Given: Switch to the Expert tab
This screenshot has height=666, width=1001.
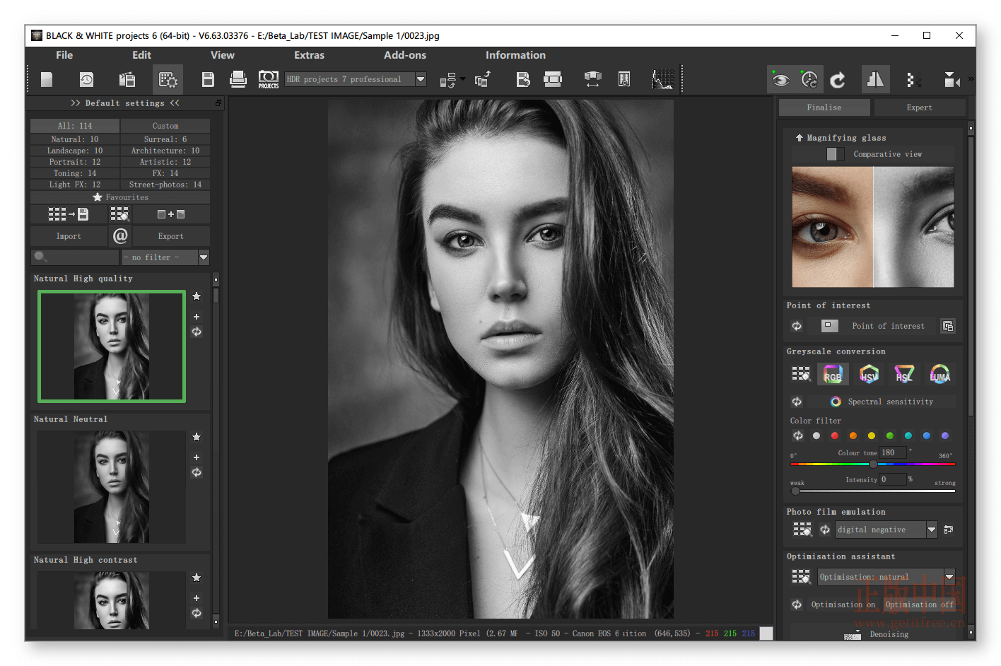Looking at the screenshot, I should [x=919, y=107].
